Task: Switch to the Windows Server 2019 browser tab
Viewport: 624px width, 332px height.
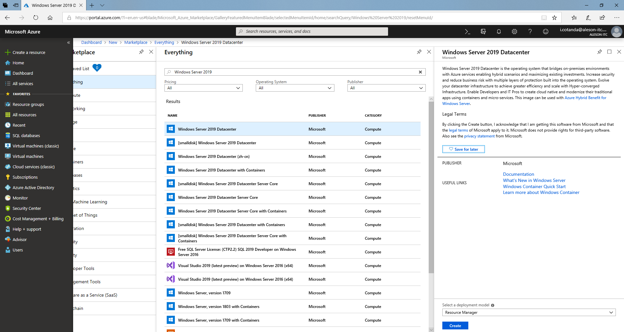Action: click(x=52, y=5)
